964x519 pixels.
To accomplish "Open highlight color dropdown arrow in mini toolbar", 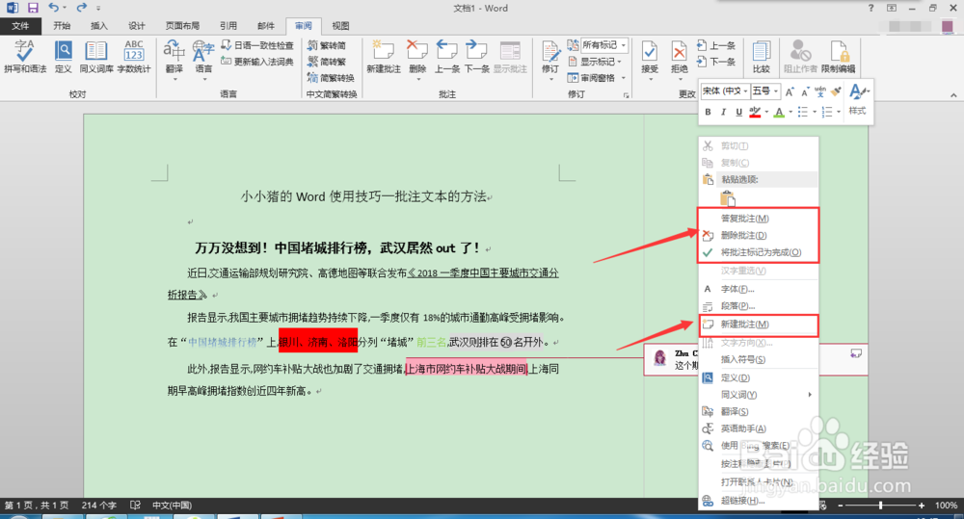I will (766, 112).
